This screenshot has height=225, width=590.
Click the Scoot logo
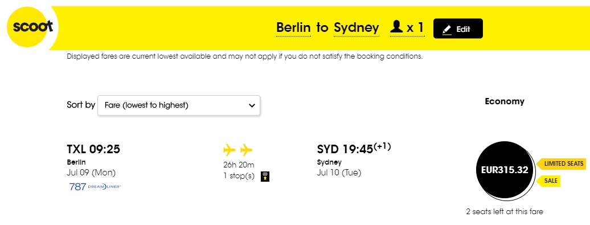[32, 27]
